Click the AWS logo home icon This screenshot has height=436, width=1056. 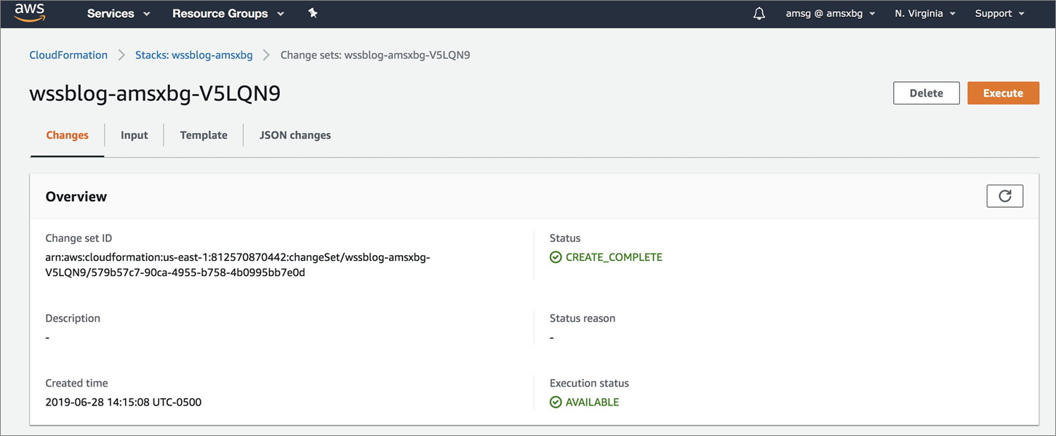point(30,13)
